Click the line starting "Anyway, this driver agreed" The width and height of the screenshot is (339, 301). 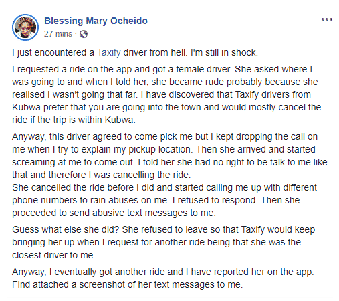tap(164, 136)
